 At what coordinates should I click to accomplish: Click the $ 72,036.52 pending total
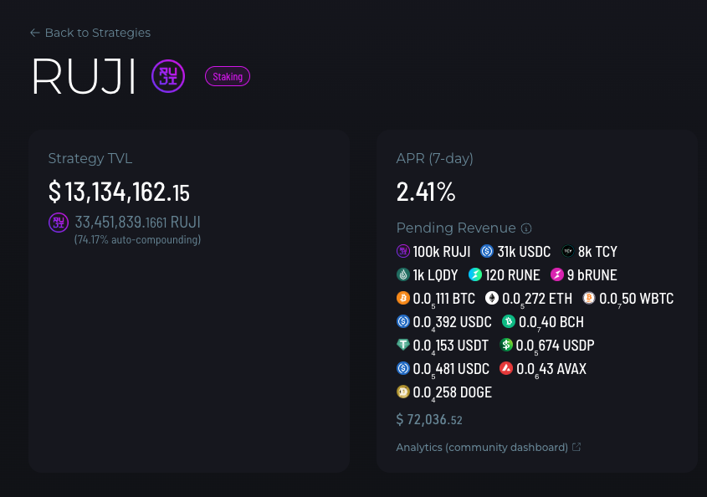429,420
